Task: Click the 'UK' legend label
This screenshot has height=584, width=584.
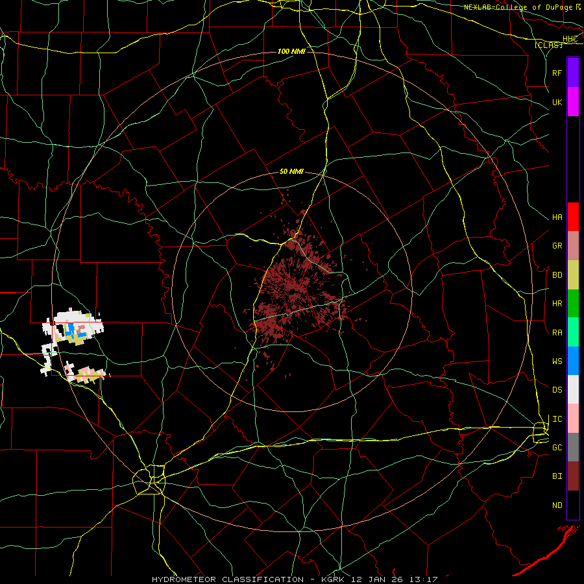Action: pos(557,102)
